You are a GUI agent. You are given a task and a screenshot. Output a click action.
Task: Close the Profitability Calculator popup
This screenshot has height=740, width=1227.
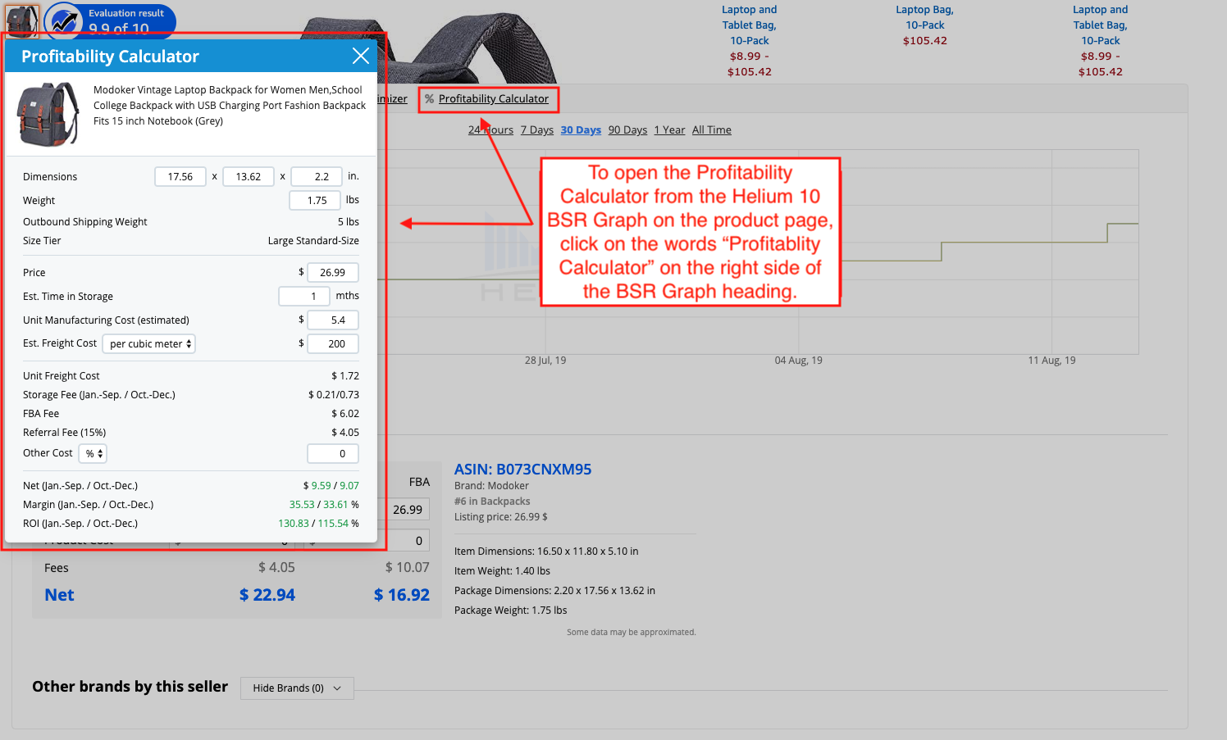coord(361,56)
